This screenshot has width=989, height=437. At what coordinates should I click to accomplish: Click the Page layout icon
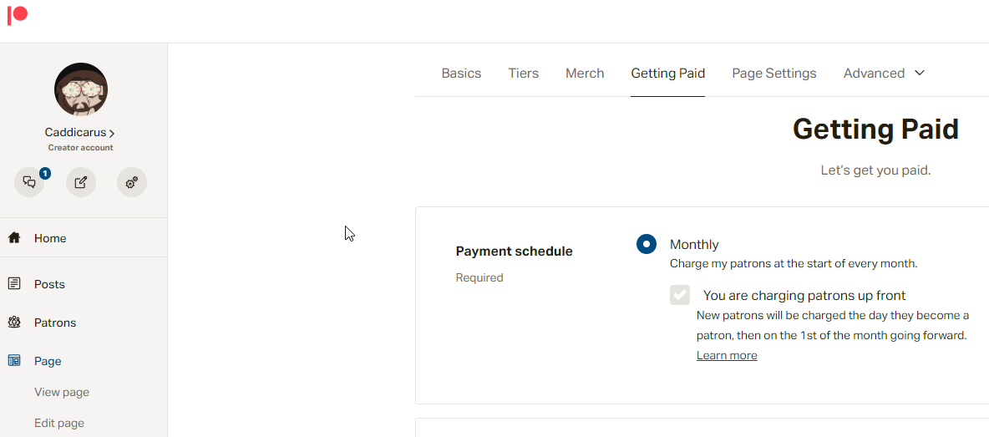14,361
